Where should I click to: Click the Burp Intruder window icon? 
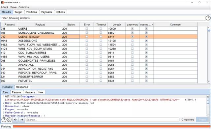click(2, 2)
